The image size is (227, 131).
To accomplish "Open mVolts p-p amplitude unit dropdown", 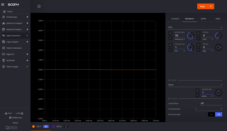I will click(x=180, y=39).
